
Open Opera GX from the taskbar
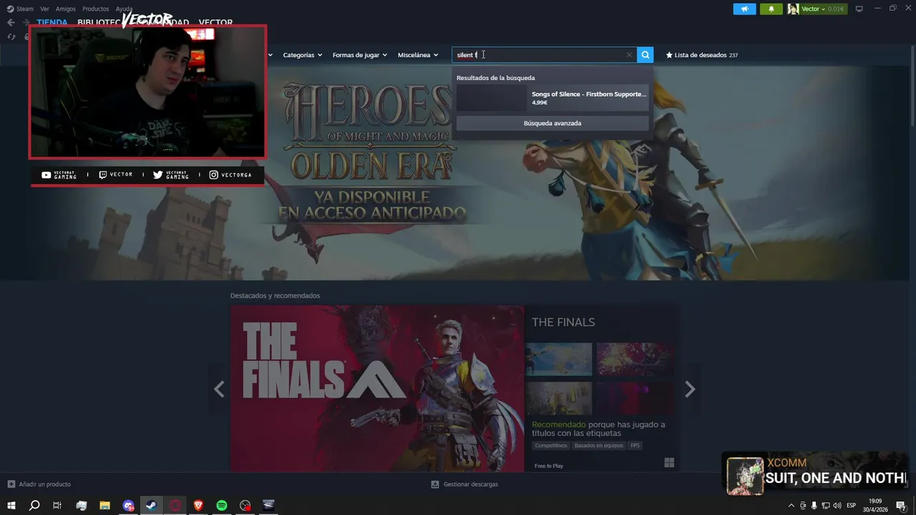[x=175, y=506]
